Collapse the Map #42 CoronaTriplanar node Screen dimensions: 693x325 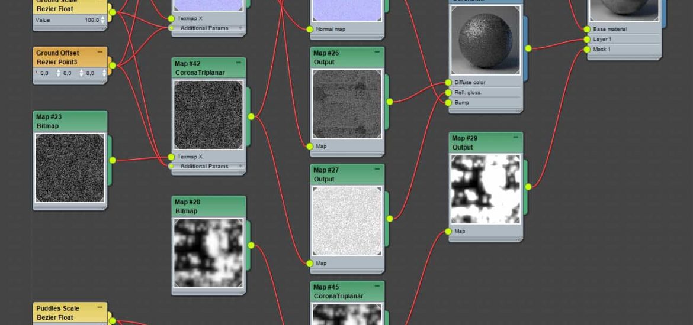point(239,63)
